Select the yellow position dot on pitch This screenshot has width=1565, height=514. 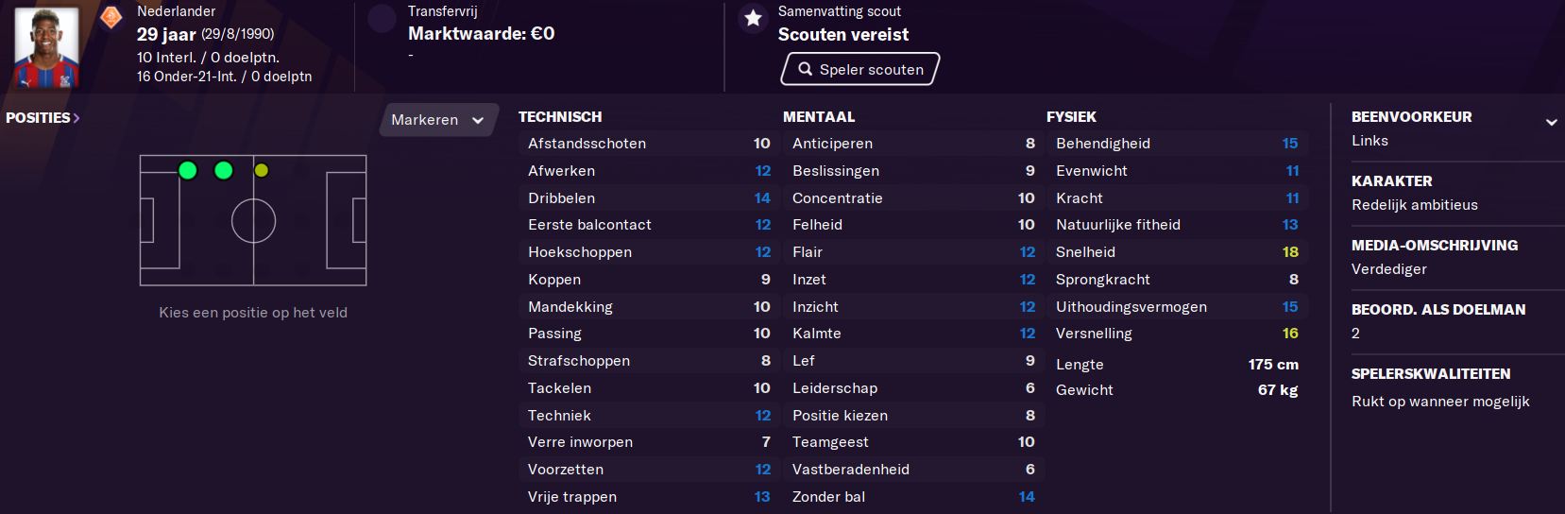262,170
